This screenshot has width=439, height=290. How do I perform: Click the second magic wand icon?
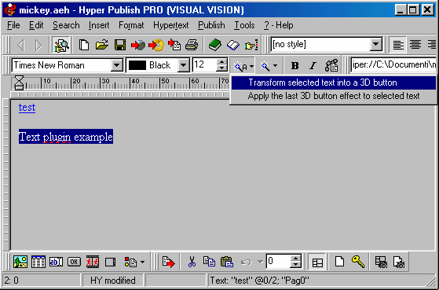pyautogui.click(x=265, y=66)
